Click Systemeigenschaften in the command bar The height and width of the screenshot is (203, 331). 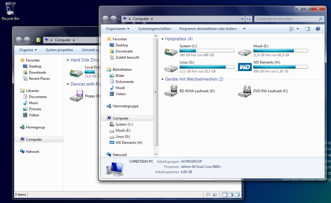point(154,28)
